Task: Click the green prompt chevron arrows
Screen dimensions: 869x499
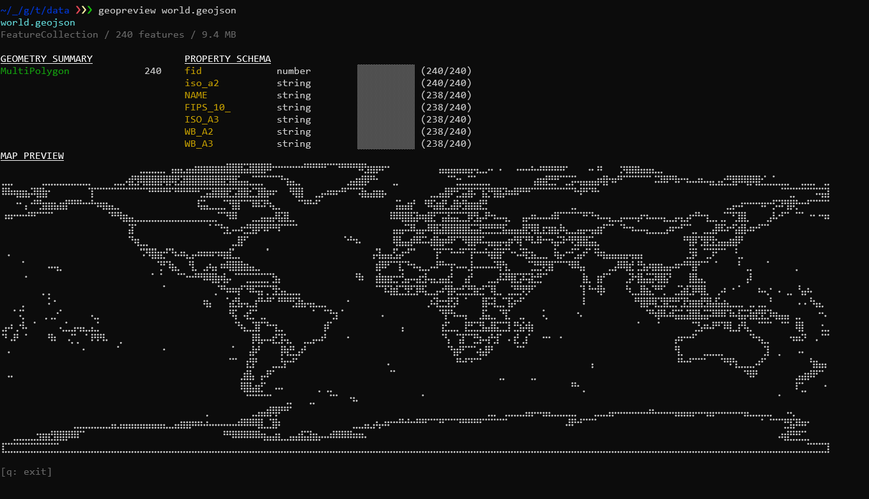Action: click(83, 10)
